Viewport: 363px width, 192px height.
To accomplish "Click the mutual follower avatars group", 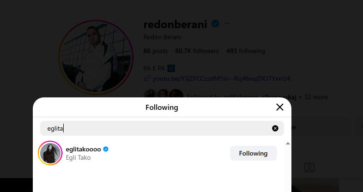I will click(163, 96).
